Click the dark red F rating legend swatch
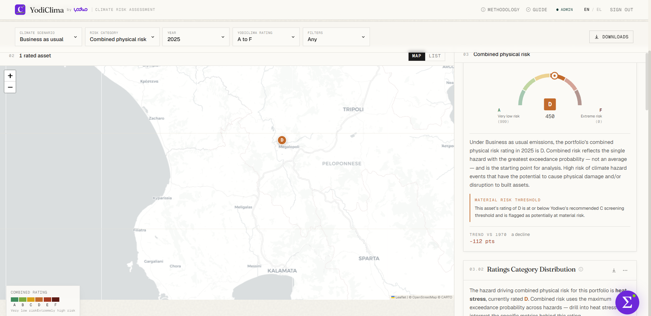This screenshot has width=651, height=316. point(56,299)
